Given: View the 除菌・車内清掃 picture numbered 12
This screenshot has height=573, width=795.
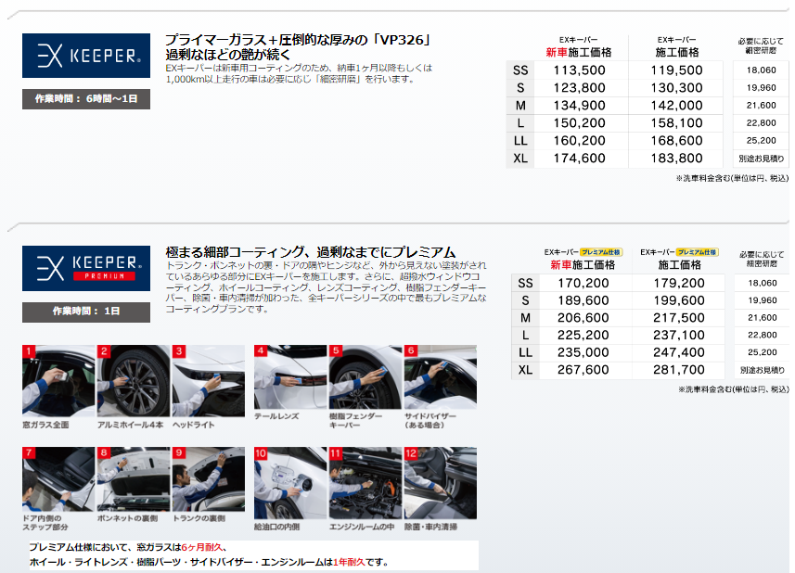Looking at the screenshot, I should (x=440, y=482).
